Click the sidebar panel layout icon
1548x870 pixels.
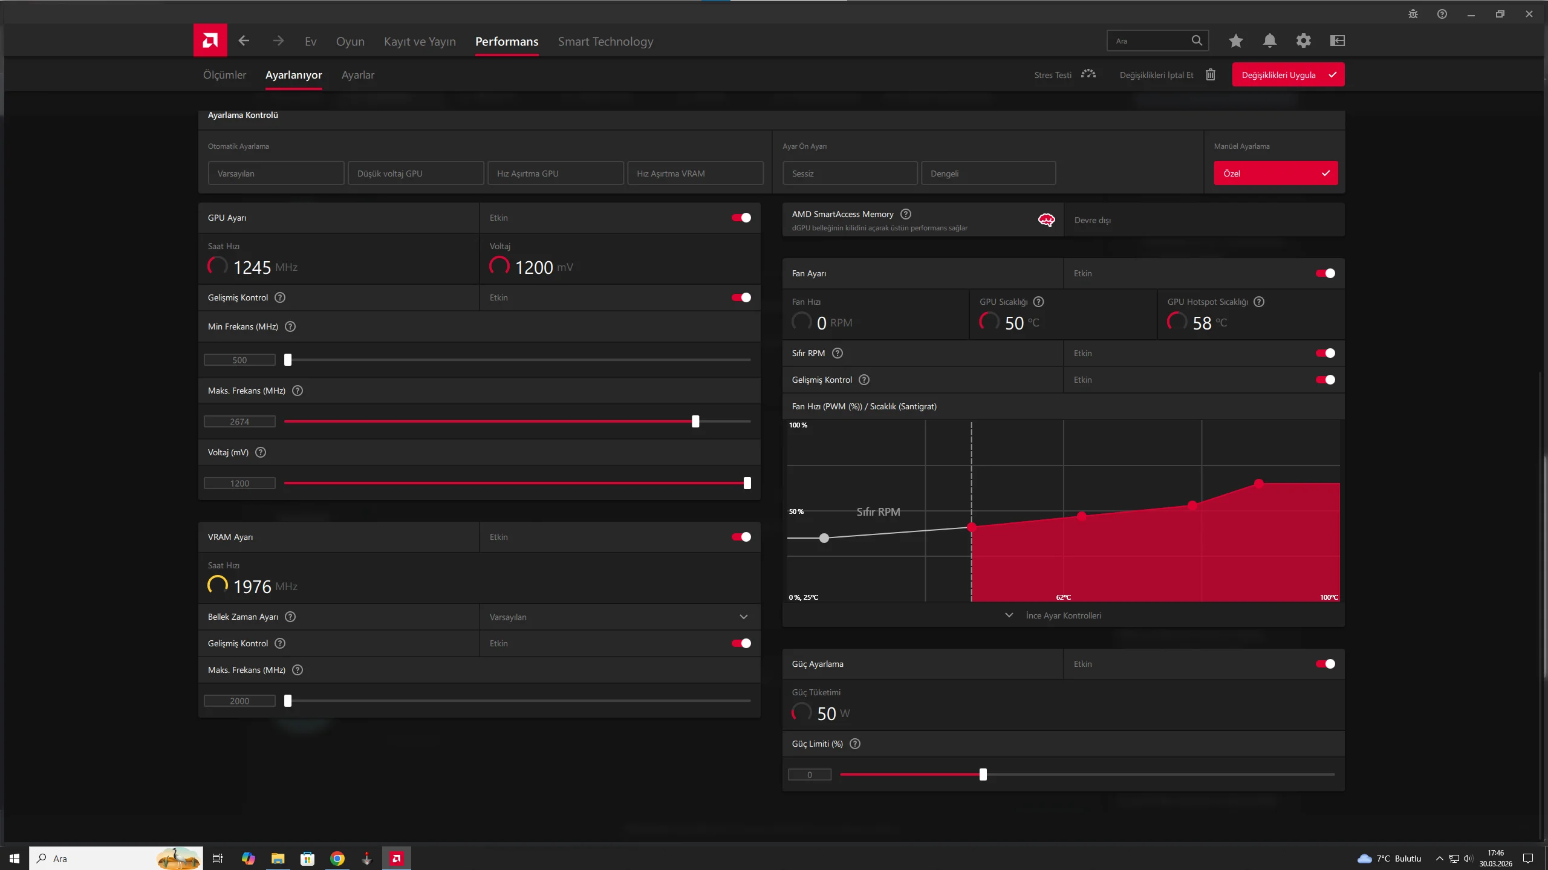[1337, 41]
